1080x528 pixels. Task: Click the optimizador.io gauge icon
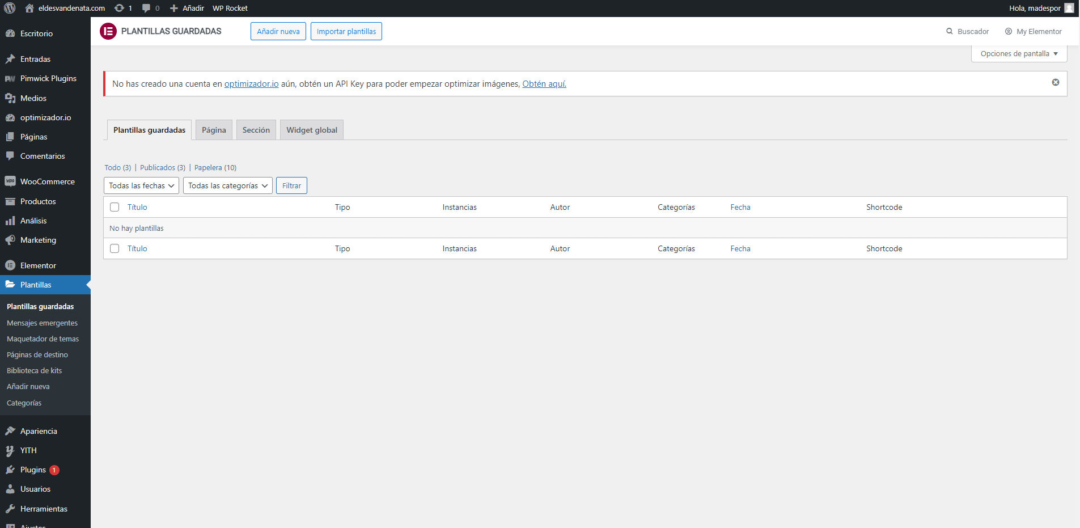10,117
